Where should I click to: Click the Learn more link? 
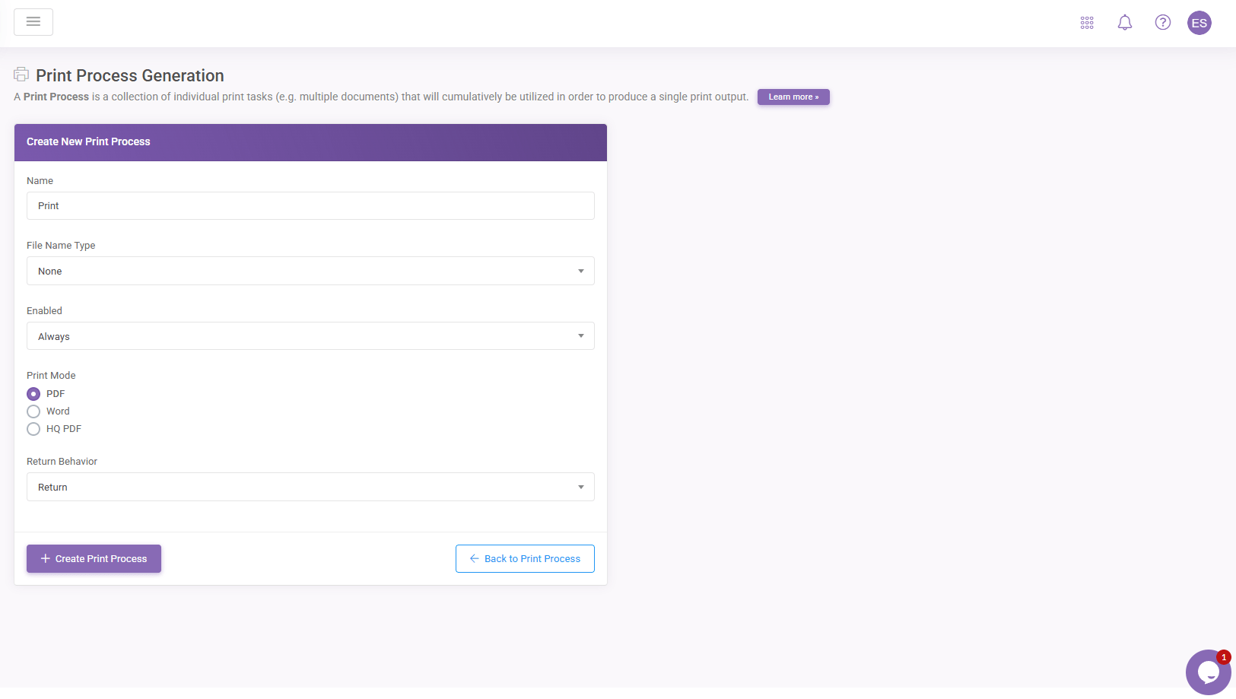[x=793, y=97]
